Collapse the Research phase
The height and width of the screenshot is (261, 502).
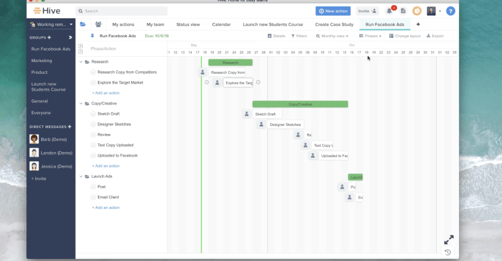point(81,62)
